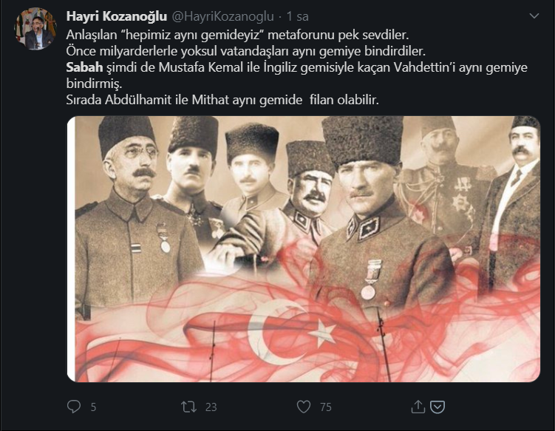Visit the @HayriKozanoglu handle link

pos(223,16)
